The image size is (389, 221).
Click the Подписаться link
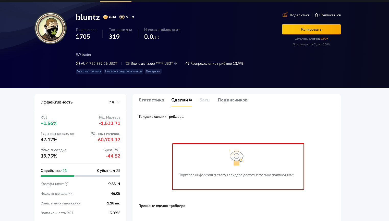pos(330,15)
